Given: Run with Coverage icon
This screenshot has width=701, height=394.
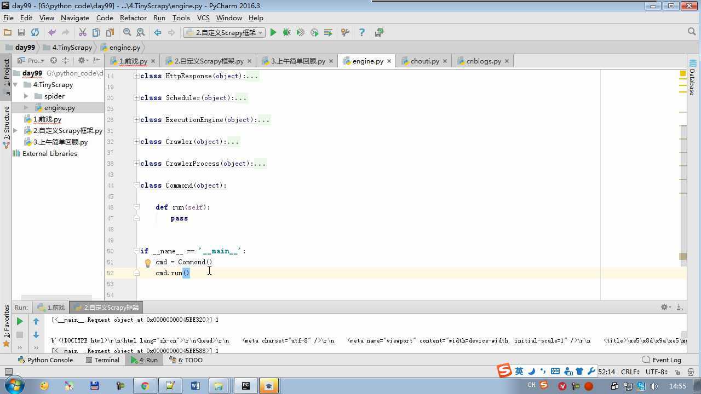Looking at the screenshot, I should [x=300, y=33].
